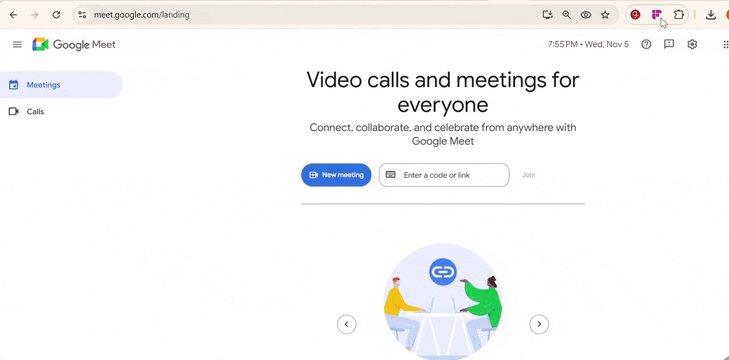Open the Settings gear icon
Screen dimensions: 729x360
692,44
